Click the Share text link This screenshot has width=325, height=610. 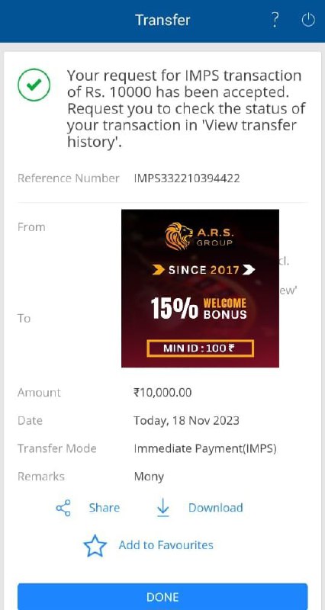point(104,508)
